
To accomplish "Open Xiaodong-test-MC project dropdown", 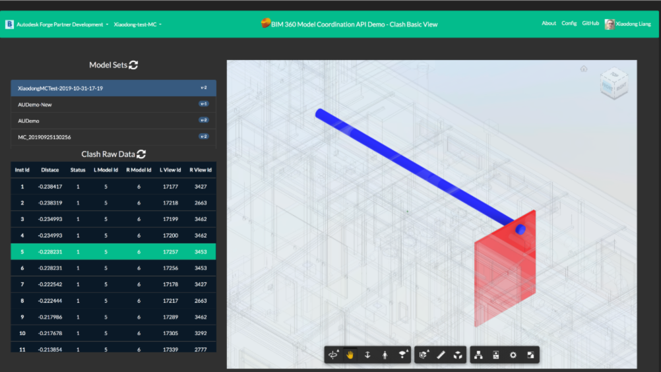I will click(x=137, y=24).
